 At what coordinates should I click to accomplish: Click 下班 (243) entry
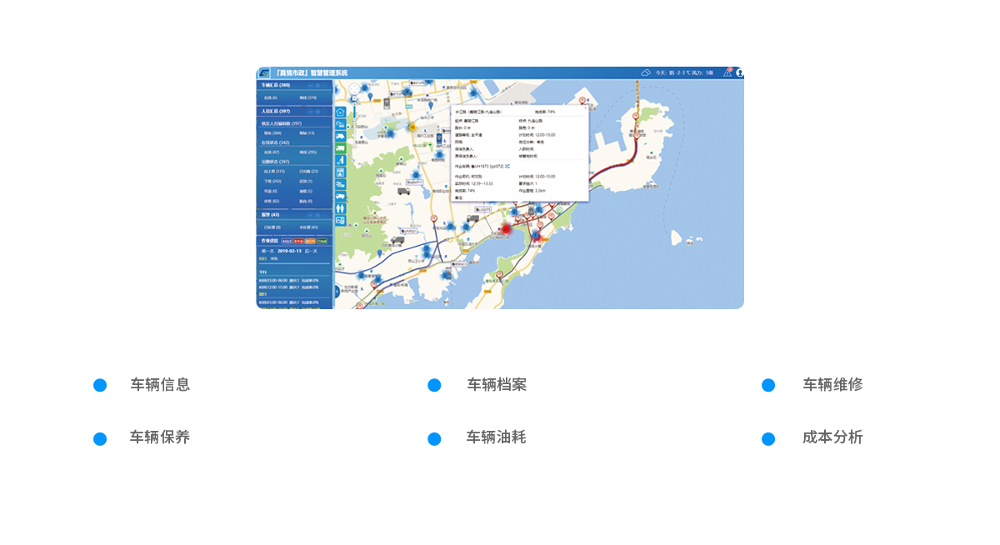tap(272, 181)
